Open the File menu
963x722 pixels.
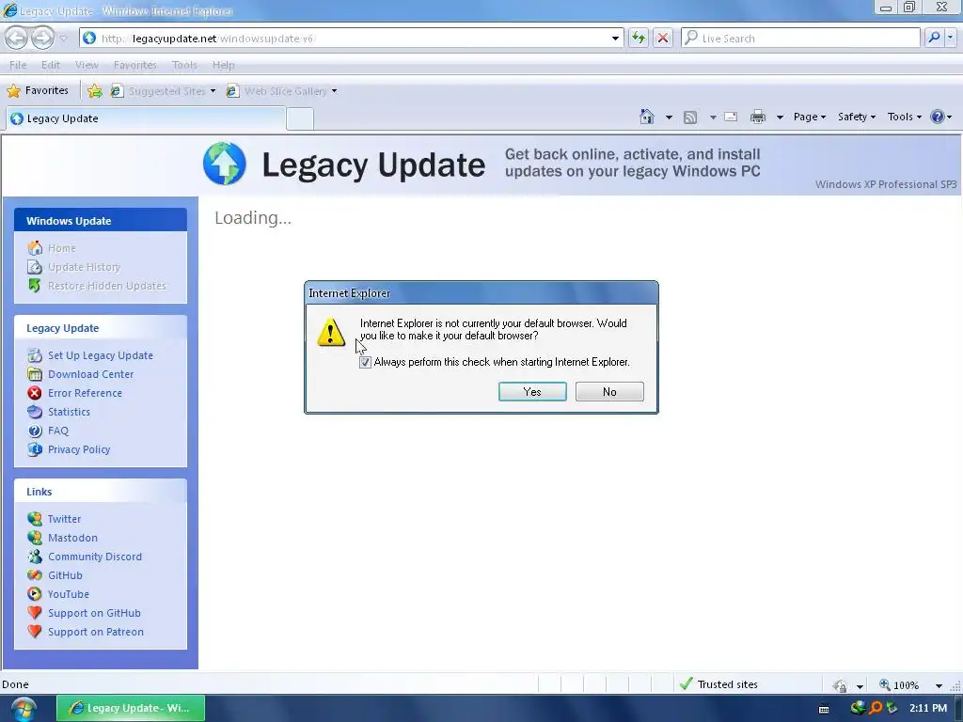18,65
